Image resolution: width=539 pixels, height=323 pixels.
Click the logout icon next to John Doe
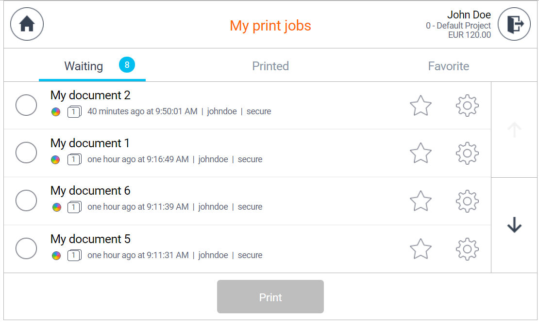(x=514, y=24)
